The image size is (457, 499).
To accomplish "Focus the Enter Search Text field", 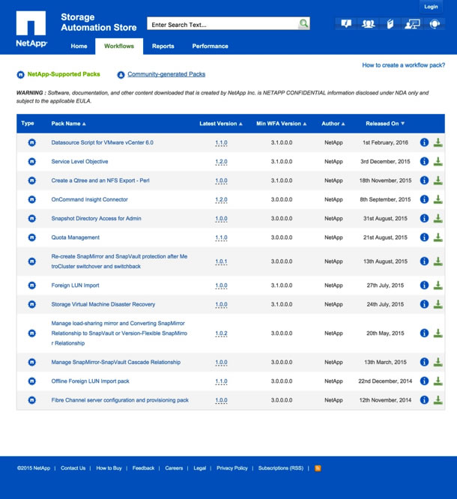I will tap(222, 25).
